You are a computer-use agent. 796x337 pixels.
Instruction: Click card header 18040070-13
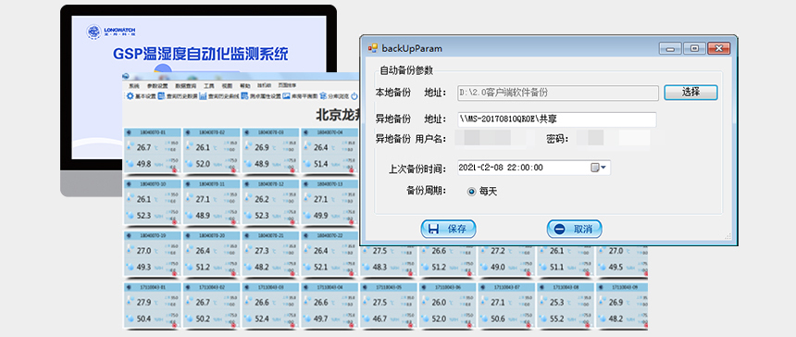point(330,183)
